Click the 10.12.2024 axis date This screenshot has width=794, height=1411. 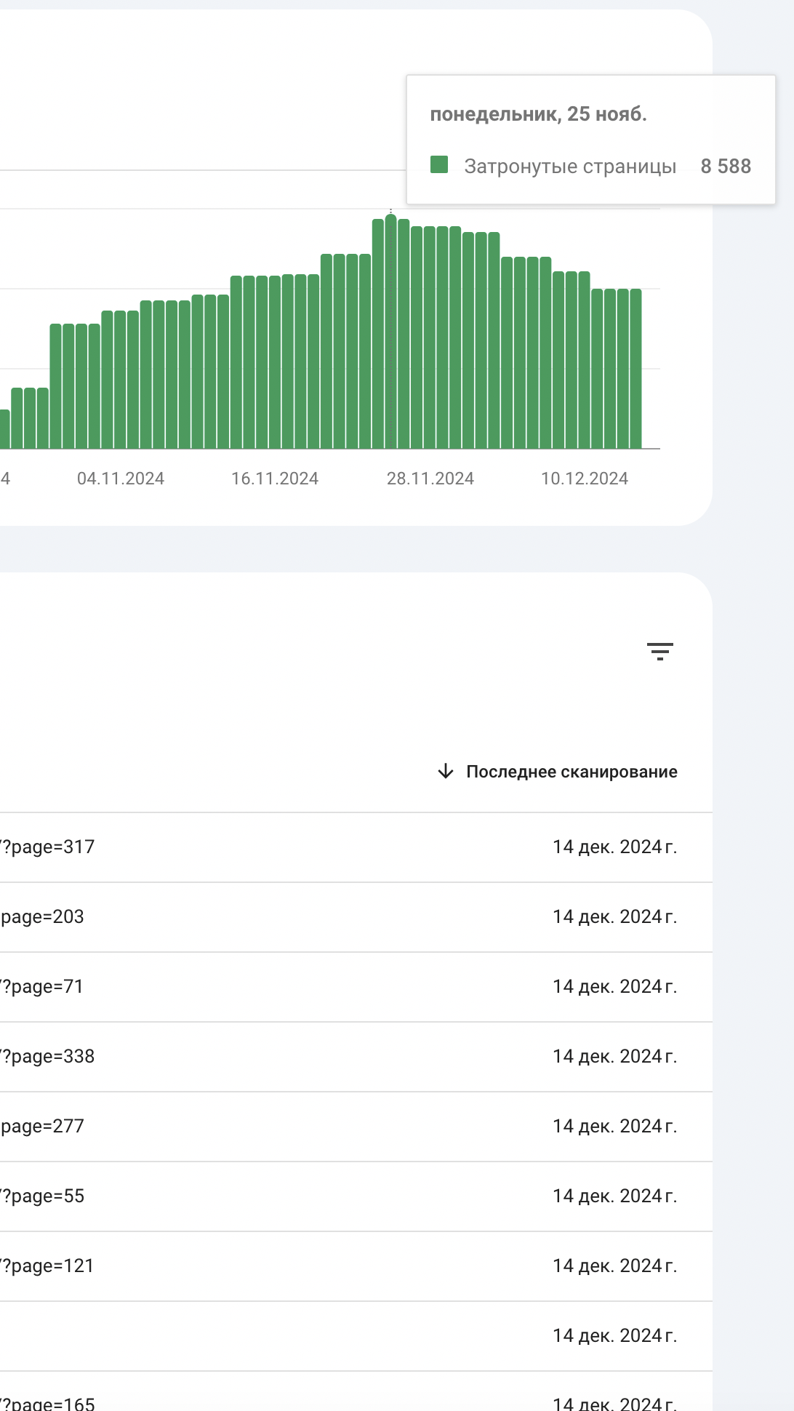[585, 479]
